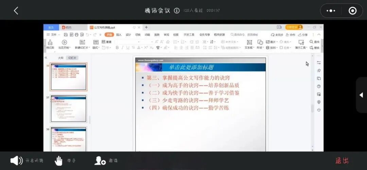This screenshot has height=170, width=367.
Task: Click the Print icon in quick toolbar
Action: pos(76,35)
